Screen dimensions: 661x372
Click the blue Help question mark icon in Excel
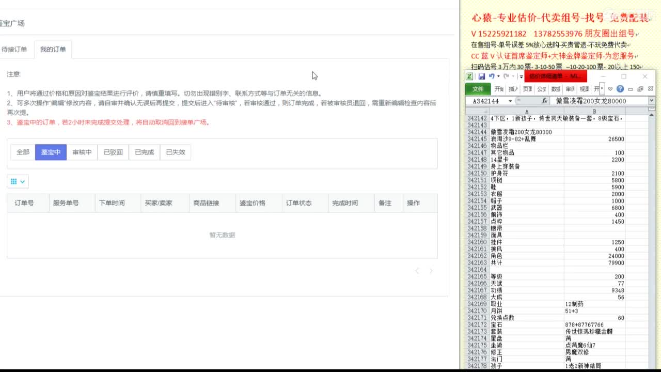click(620, 88)
